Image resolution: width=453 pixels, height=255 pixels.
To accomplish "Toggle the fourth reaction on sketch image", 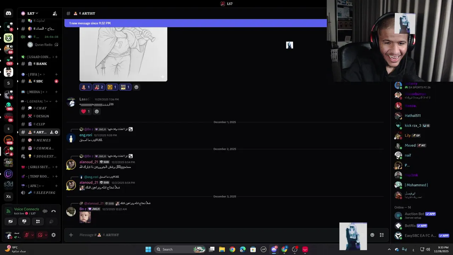I will coord(125,87).
